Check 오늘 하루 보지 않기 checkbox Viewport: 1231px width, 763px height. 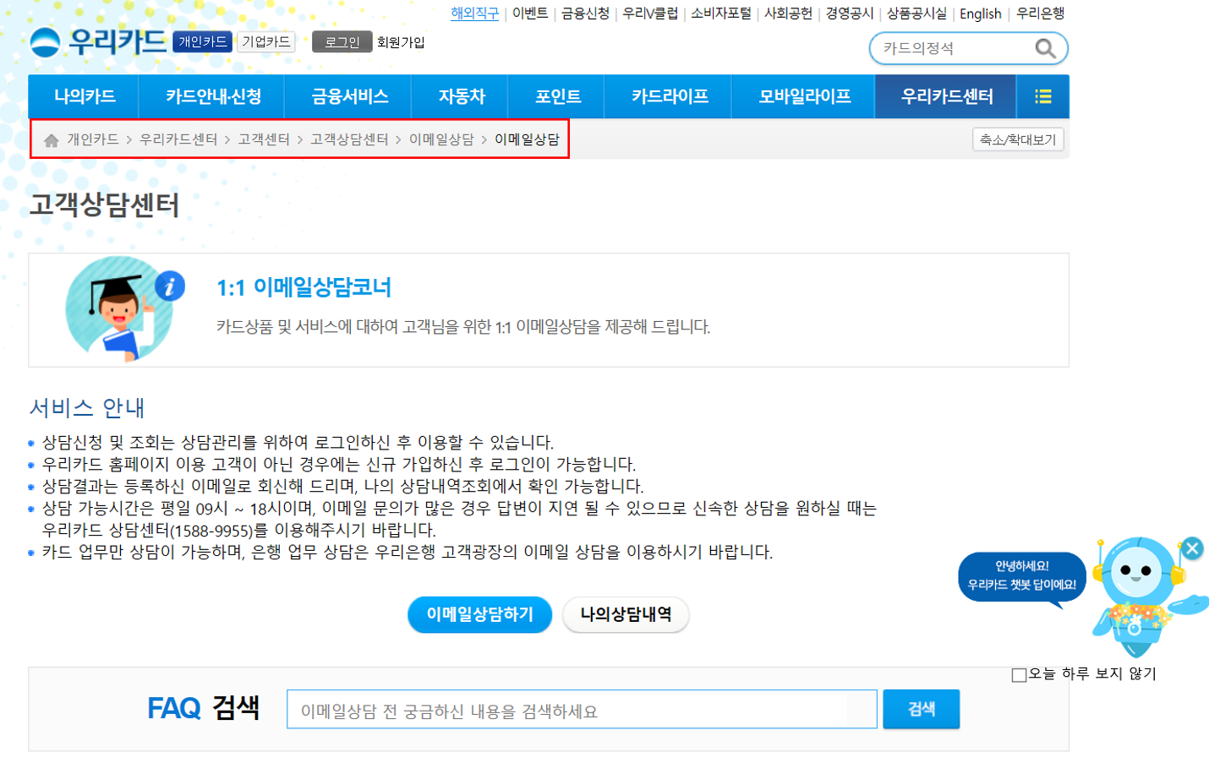[1019, 674]
